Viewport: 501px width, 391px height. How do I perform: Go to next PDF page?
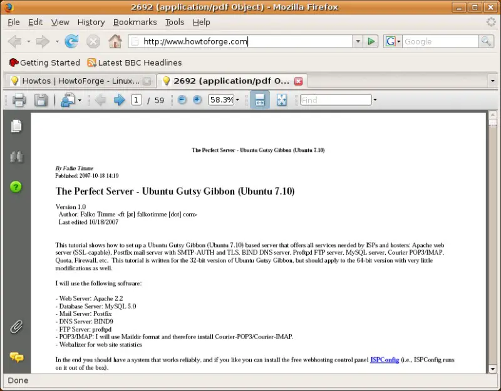point(119,100)
